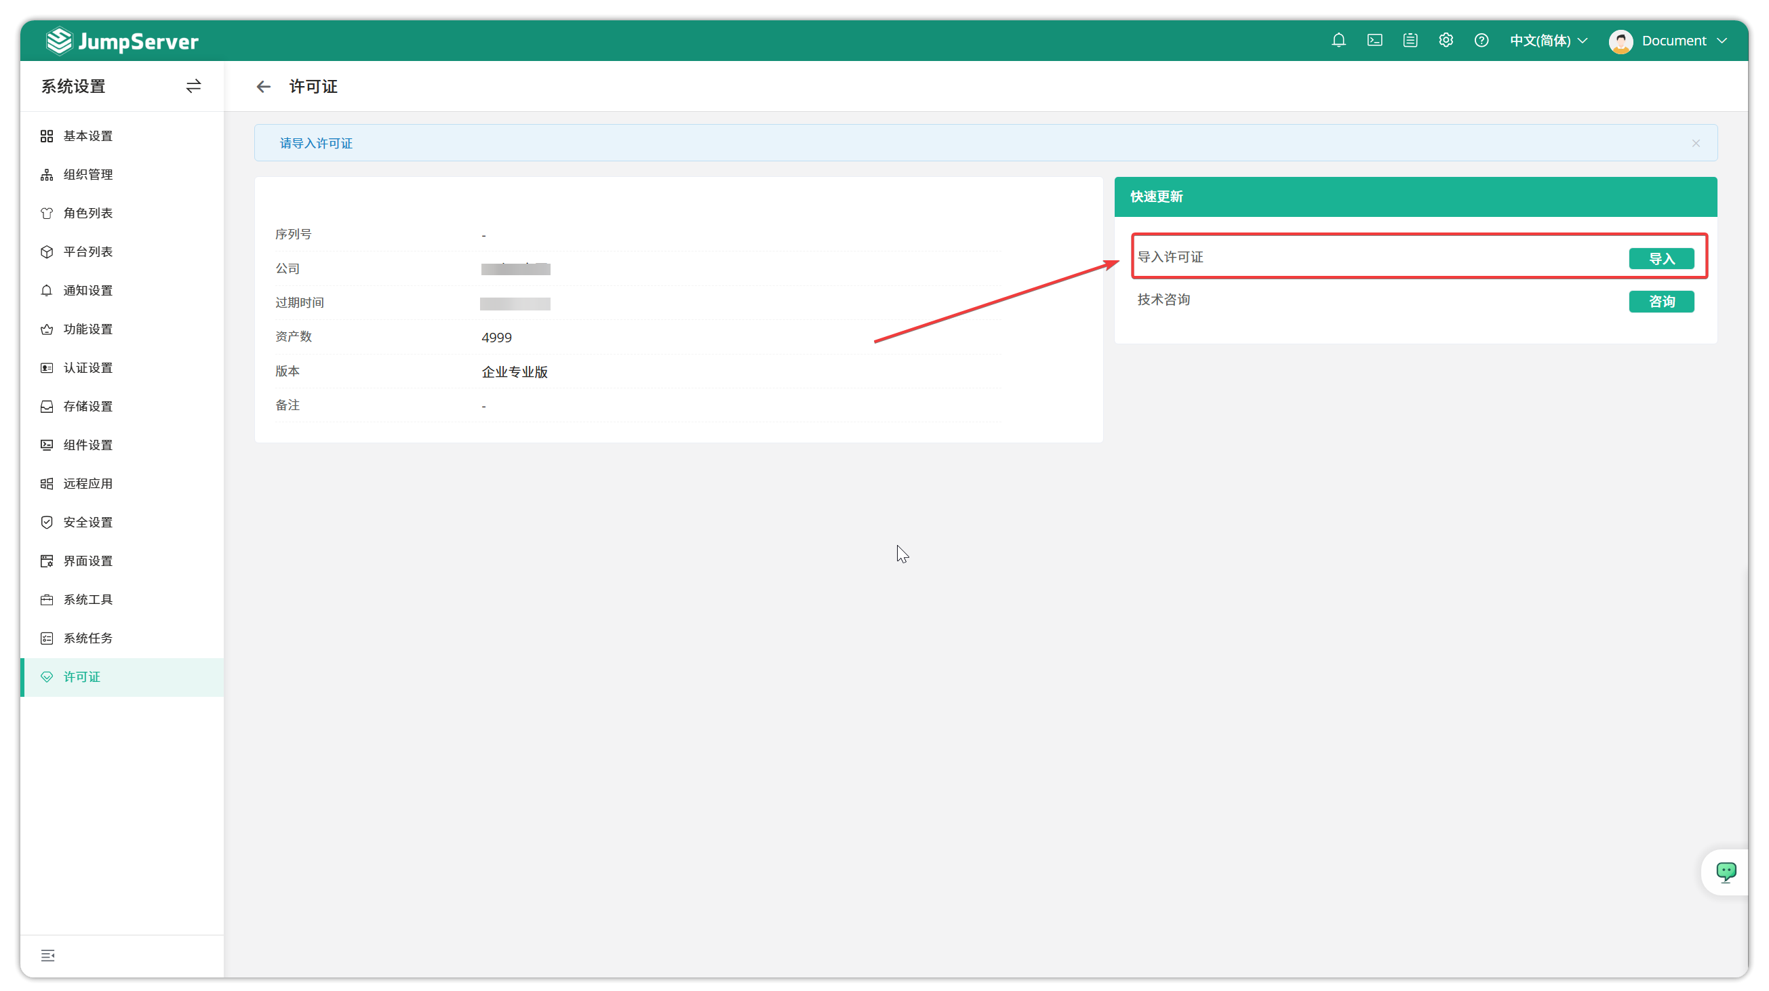
Task: Open the settings gear in header
Action: click(1446, 41)
